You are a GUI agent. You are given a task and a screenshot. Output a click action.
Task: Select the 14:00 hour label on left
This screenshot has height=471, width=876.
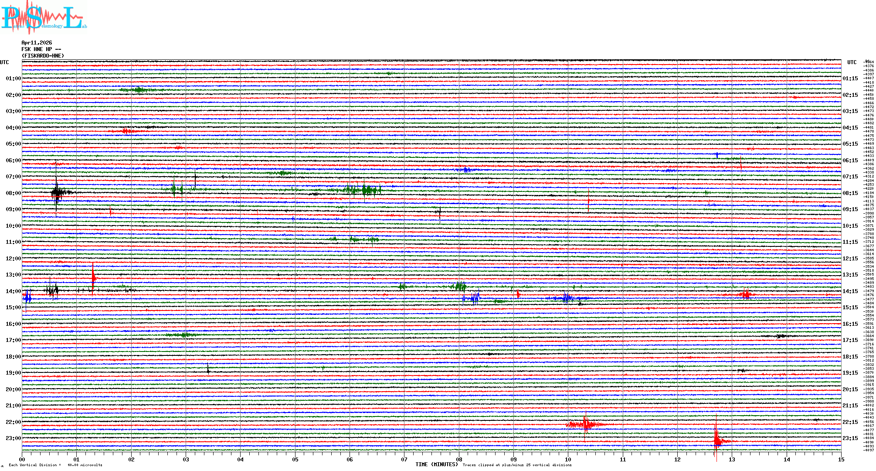(13, 291)
